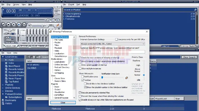Open the Play menu in Winamp main window

(9, 5)
